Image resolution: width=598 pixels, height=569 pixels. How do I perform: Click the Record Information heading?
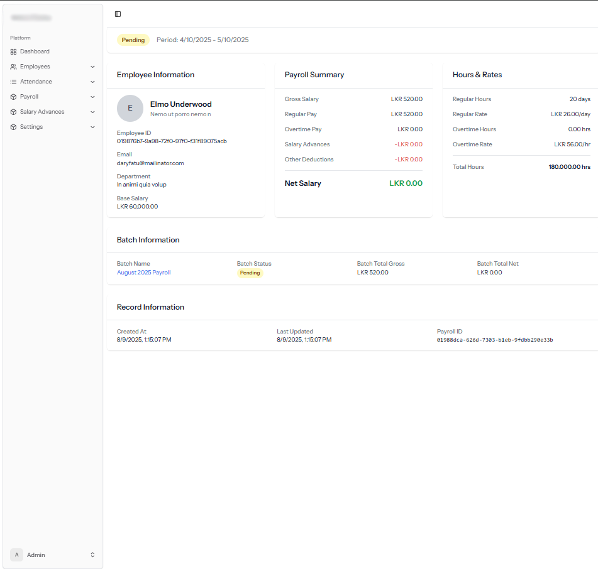pos(150,307)
